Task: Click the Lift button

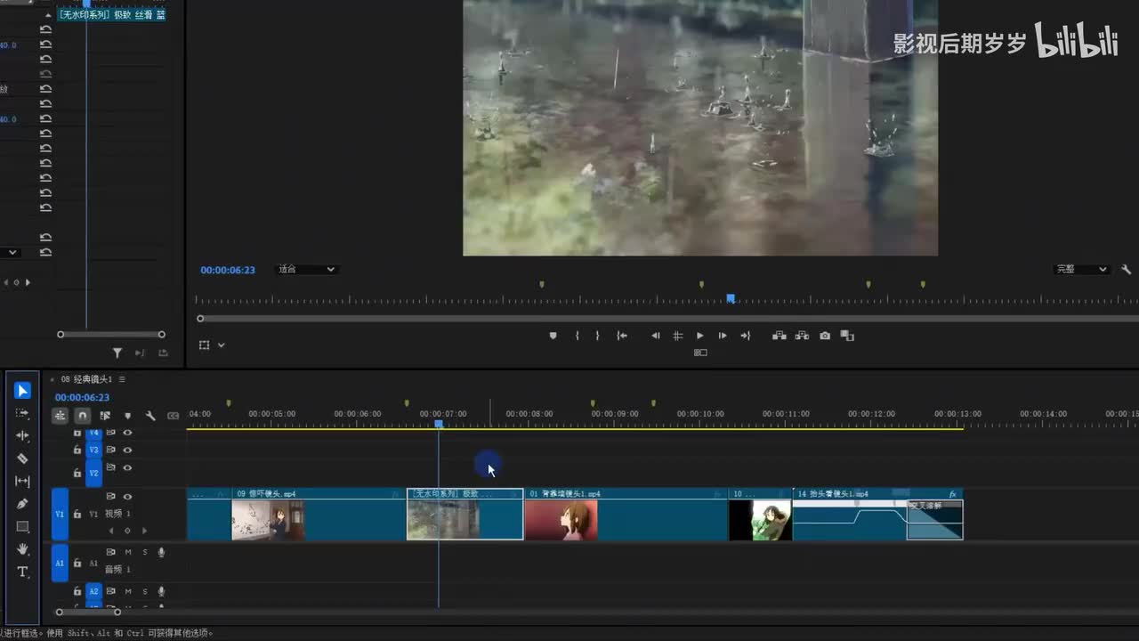Action: pyautogui.click(x=780, y=336)
